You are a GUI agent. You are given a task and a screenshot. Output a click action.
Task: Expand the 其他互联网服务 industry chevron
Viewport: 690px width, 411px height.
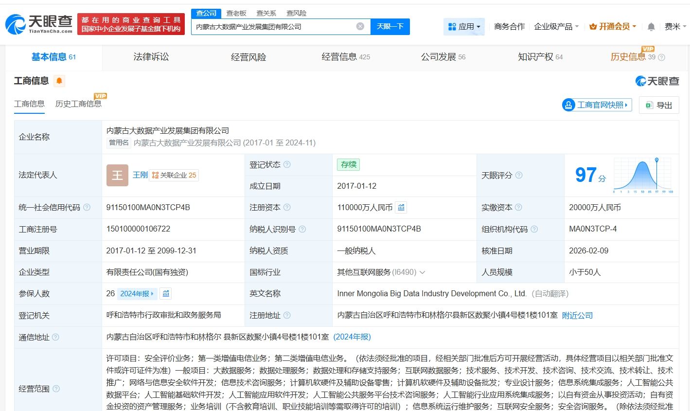click(x=422, y=272)
